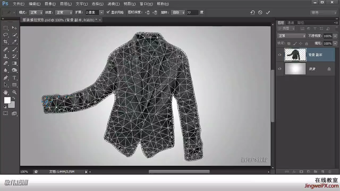
Task: Select the Horizontal Type tool
Action: point(14,78)
